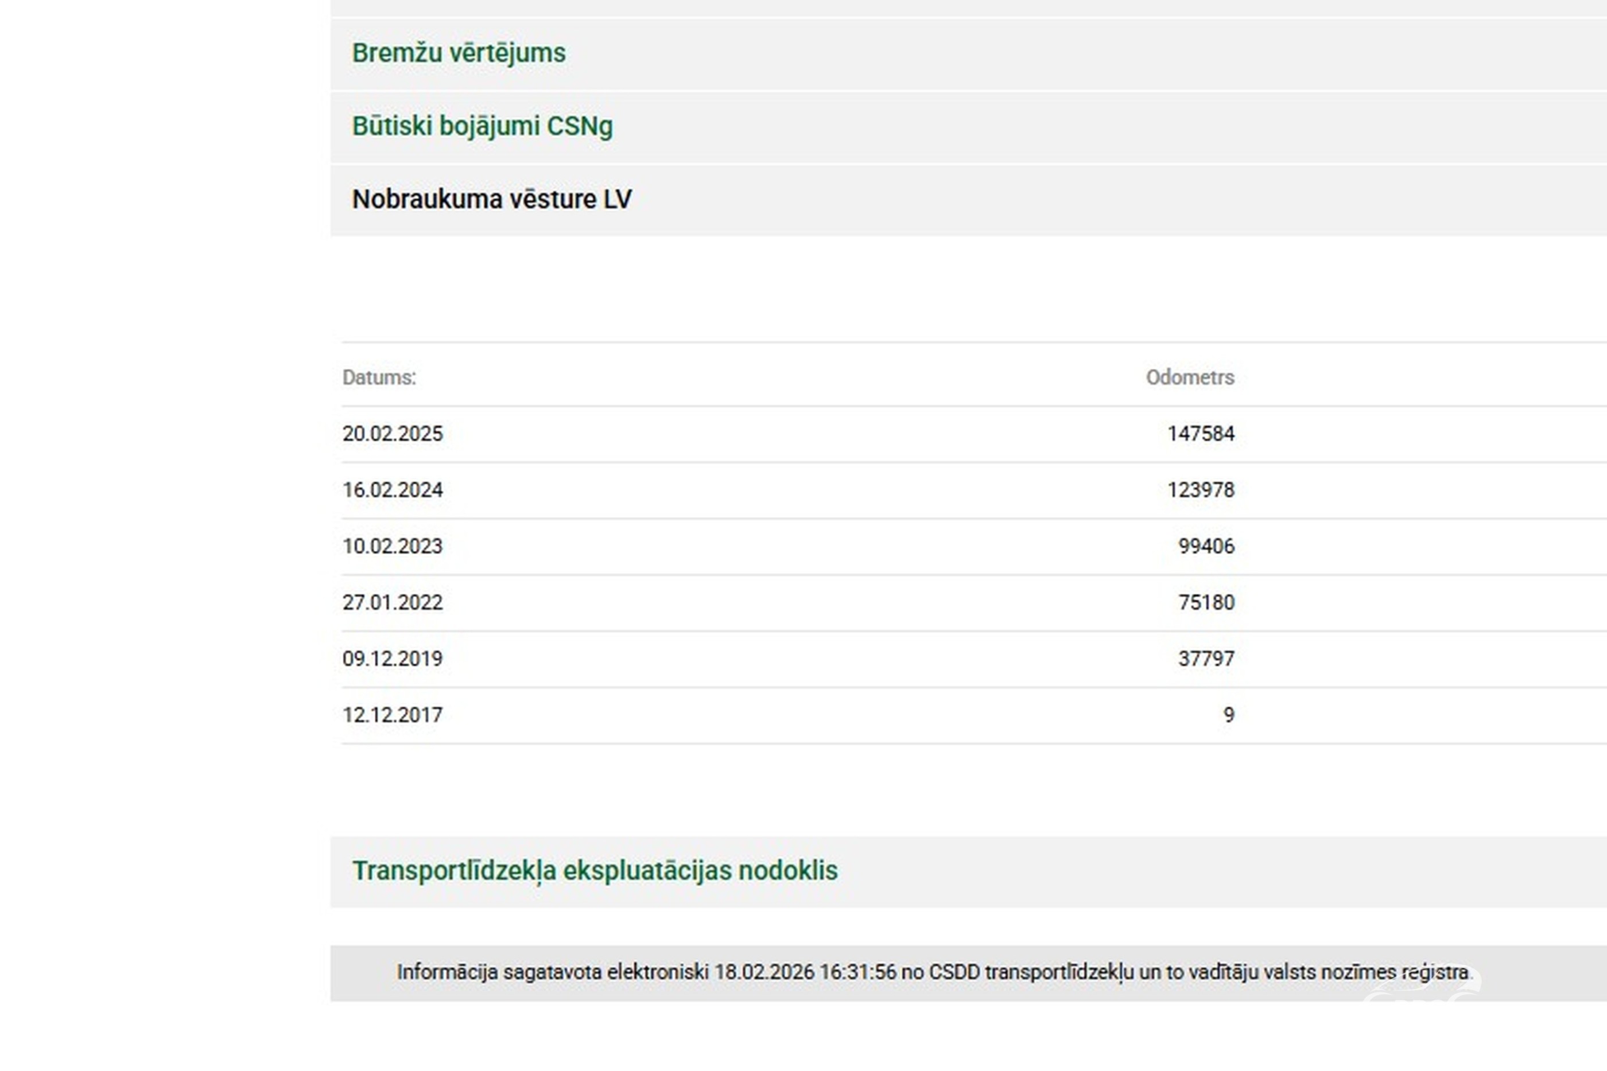Screen dimensions: 1607x1071
Task: Select odometer value 99406
Action: pos(1206,547)
